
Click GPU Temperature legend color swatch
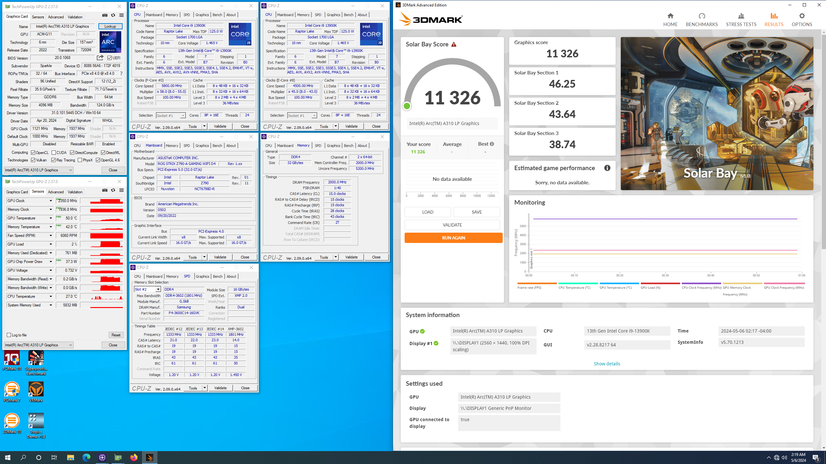click(x=619, y=284)
